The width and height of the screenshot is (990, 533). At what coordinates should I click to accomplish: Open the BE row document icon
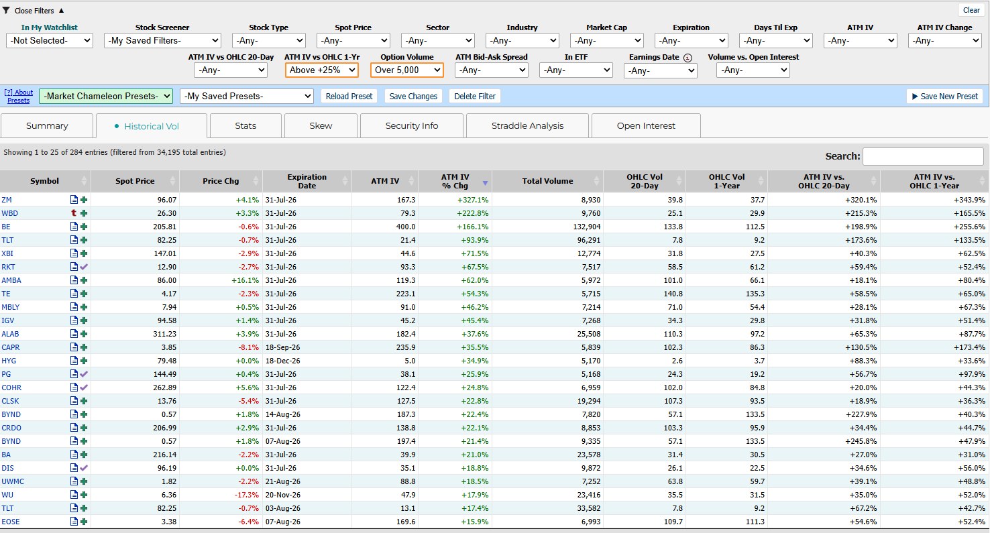[x=74, y=227]
